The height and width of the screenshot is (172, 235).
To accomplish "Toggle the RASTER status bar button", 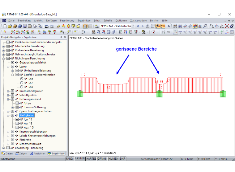I will (x=79, y=158).
